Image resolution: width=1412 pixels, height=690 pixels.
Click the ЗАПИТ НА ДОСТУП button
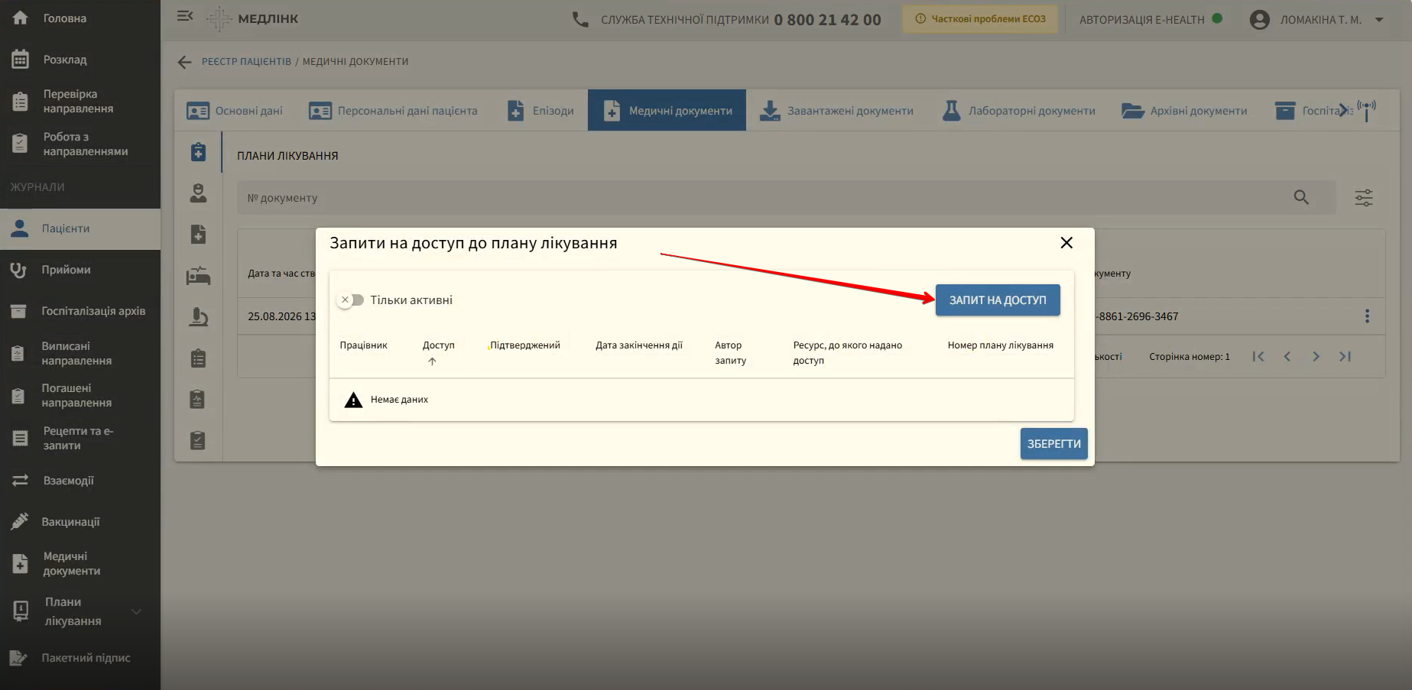coord(998,300)
